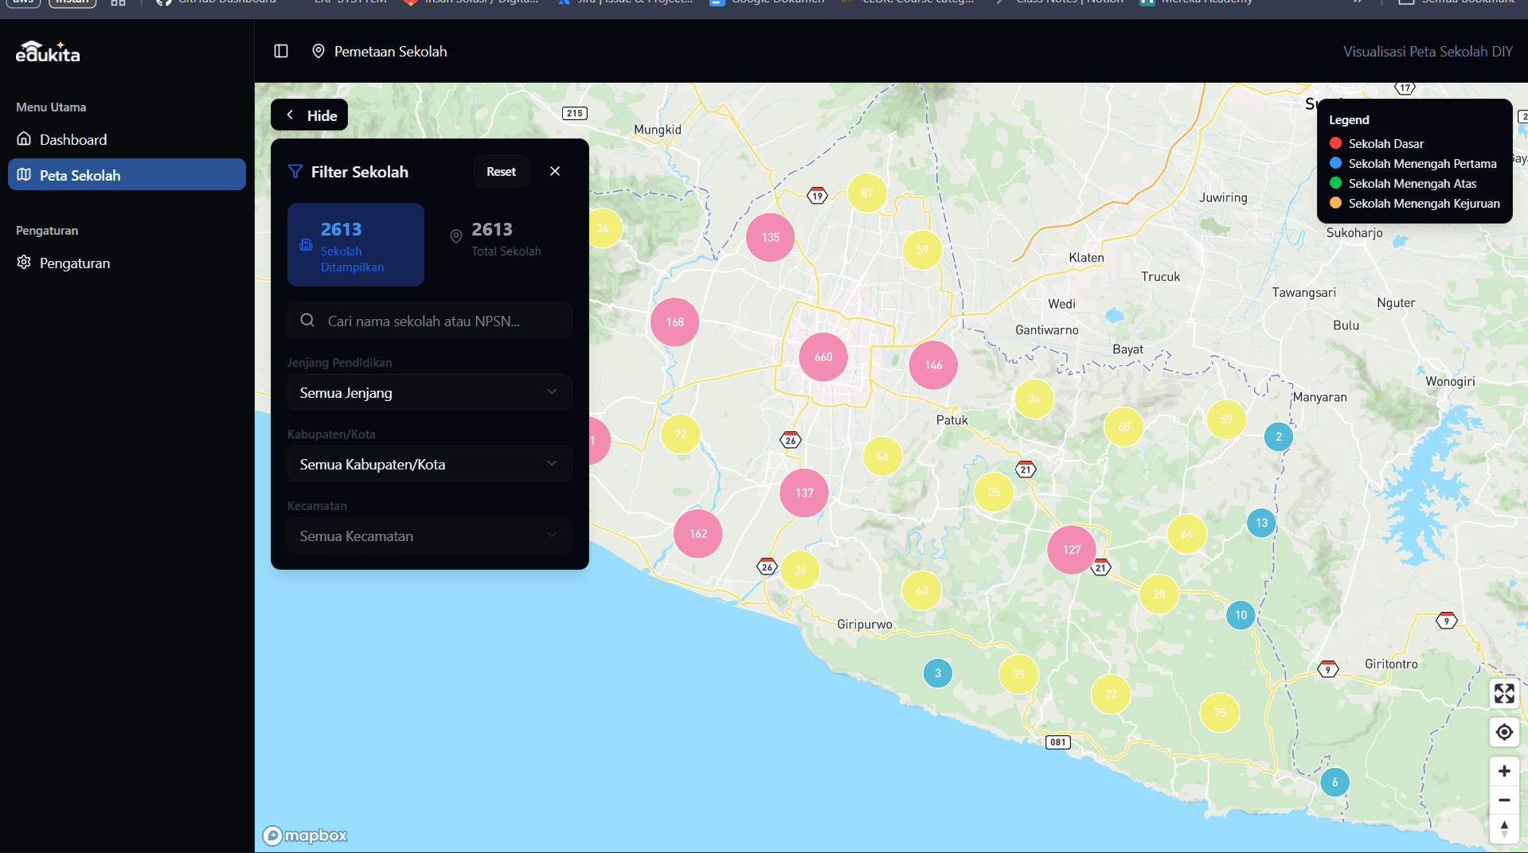The width and height of the screenshot is (1528, 853).
Task: Expand the Kabupaten/Kota selector
Action: tap(429, 464)
